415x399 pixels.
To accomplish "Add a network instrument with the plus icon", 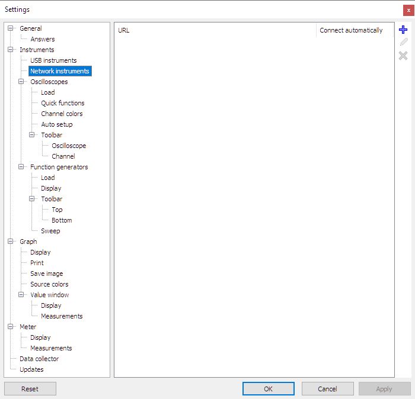I will [x=403, y=30].
